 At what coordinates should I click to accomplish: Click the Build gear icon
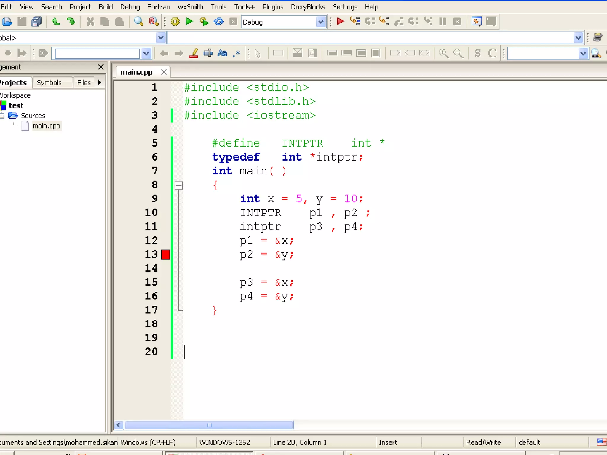pyautogui.click(x=175, y=22)
